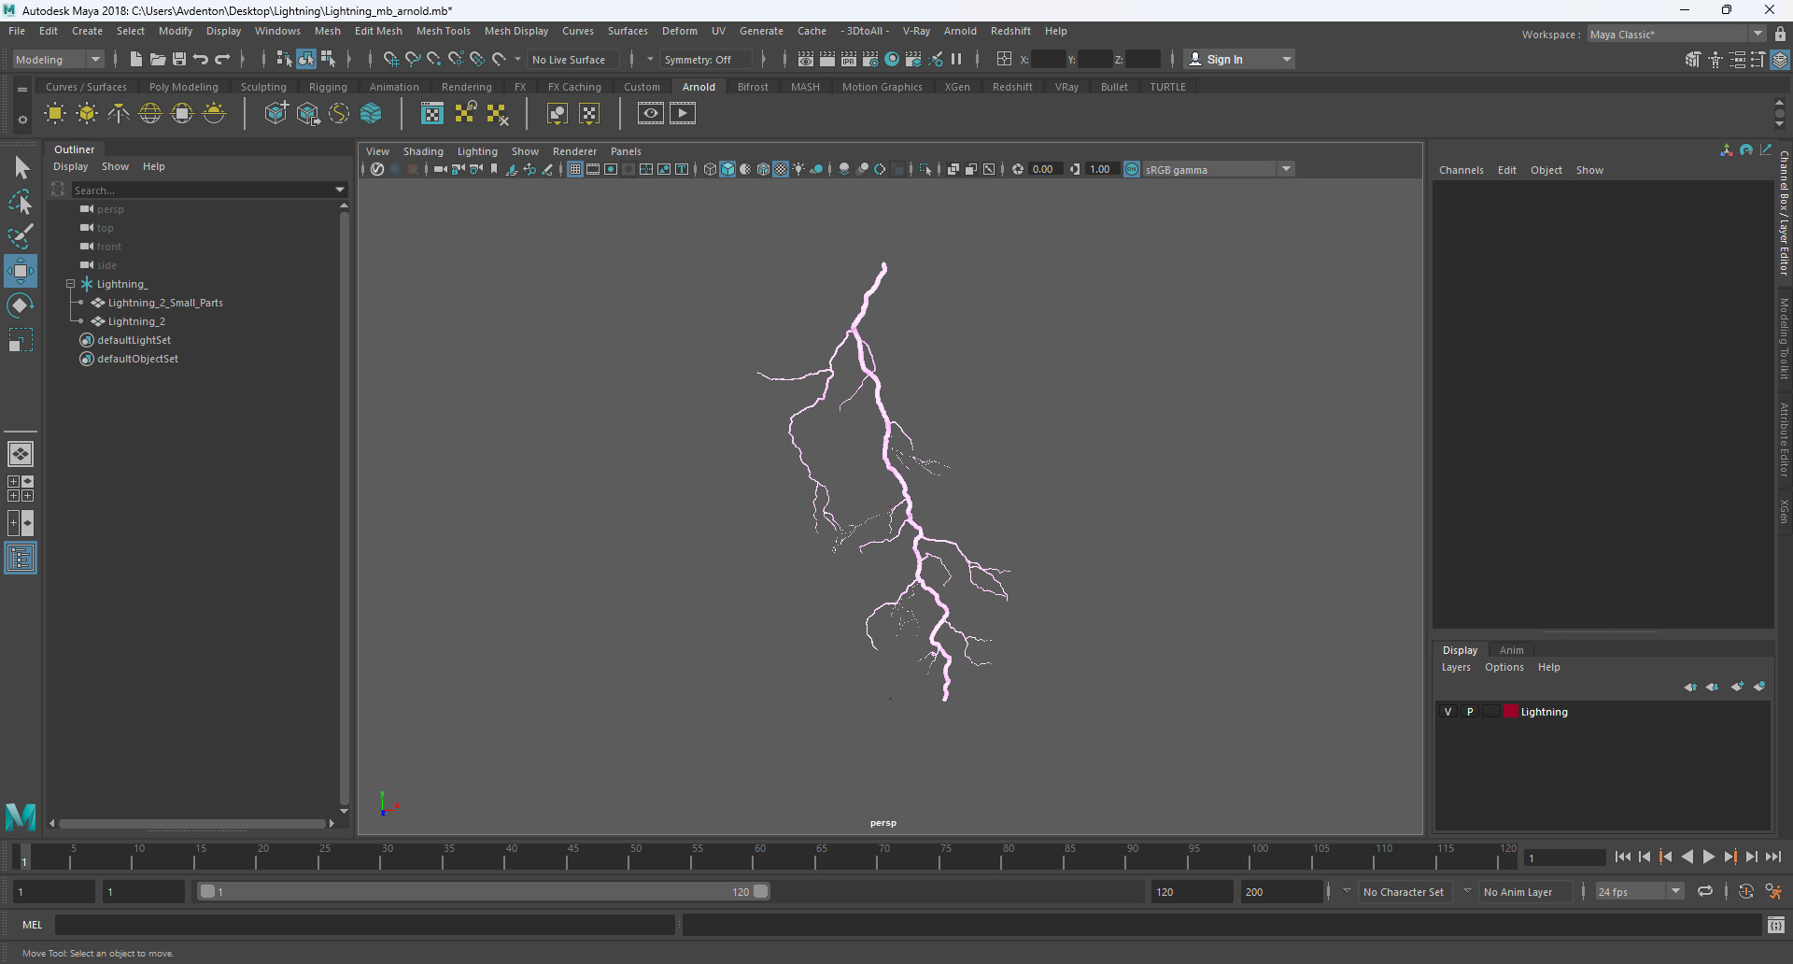Create an Arnold area light from shelf
This screenshot has width=1793, height=964.
point(55,114)
